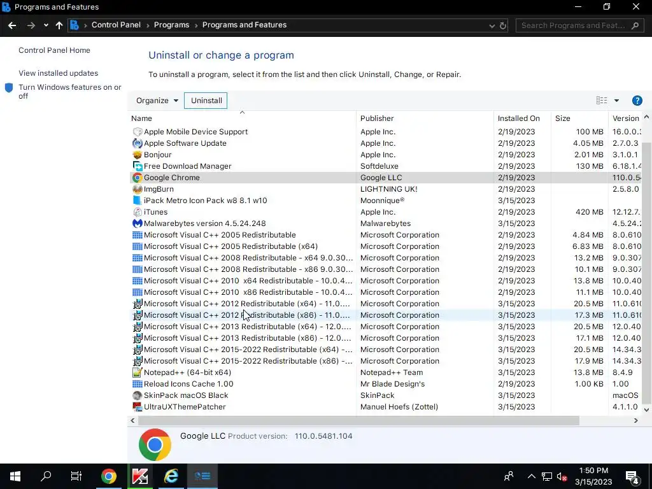Sort by the Size column header
This screenshot has height=489, width=652.
[579, 118]
